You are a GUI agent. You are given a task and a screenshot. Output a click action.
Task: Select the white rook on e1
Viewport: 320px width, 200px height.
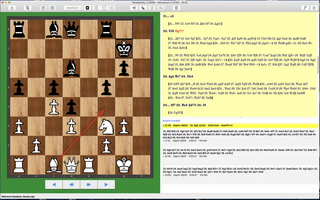coord(89,165)
